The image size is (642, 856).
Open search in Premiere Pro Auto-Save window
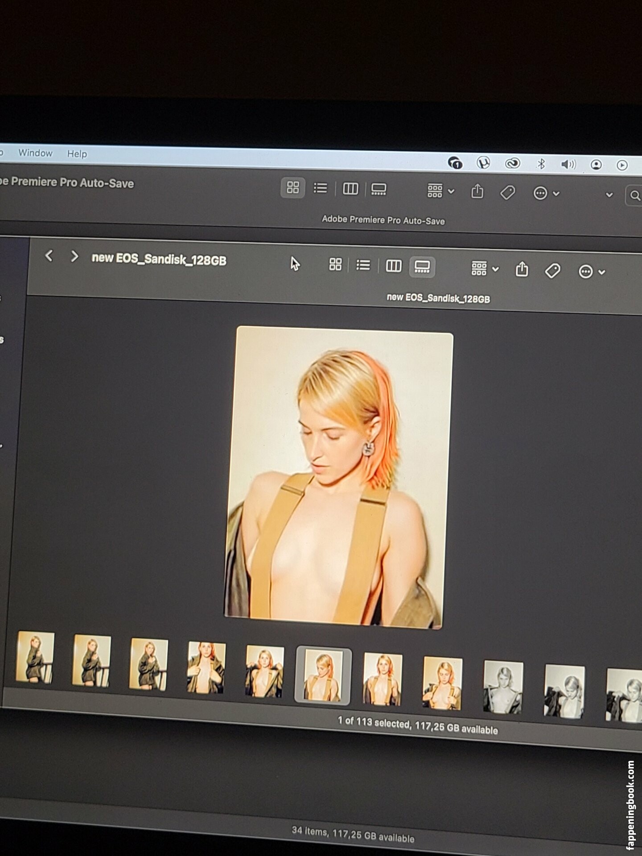pos(634,195)
